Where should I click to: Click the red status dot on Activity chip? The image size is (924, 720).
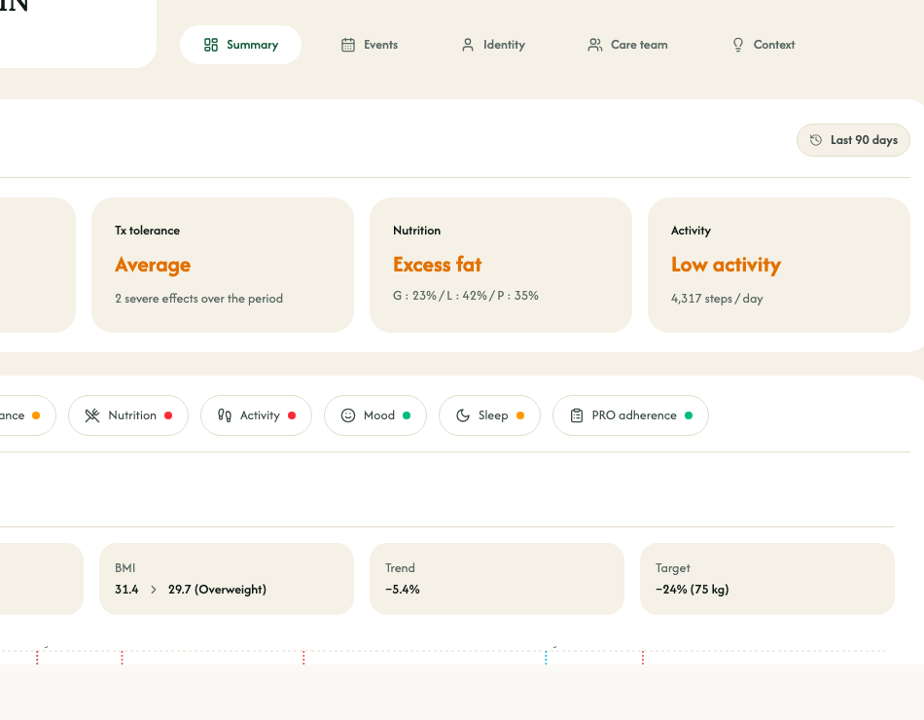(292, 415)
